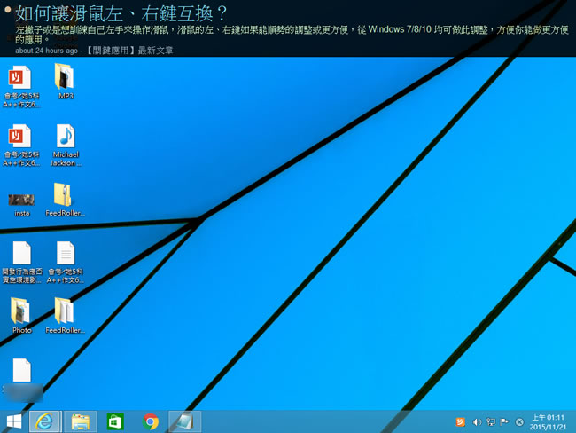Click the orange input method tray icon
The height and width of the screenshot is (433, 576).
click(460, 421)
